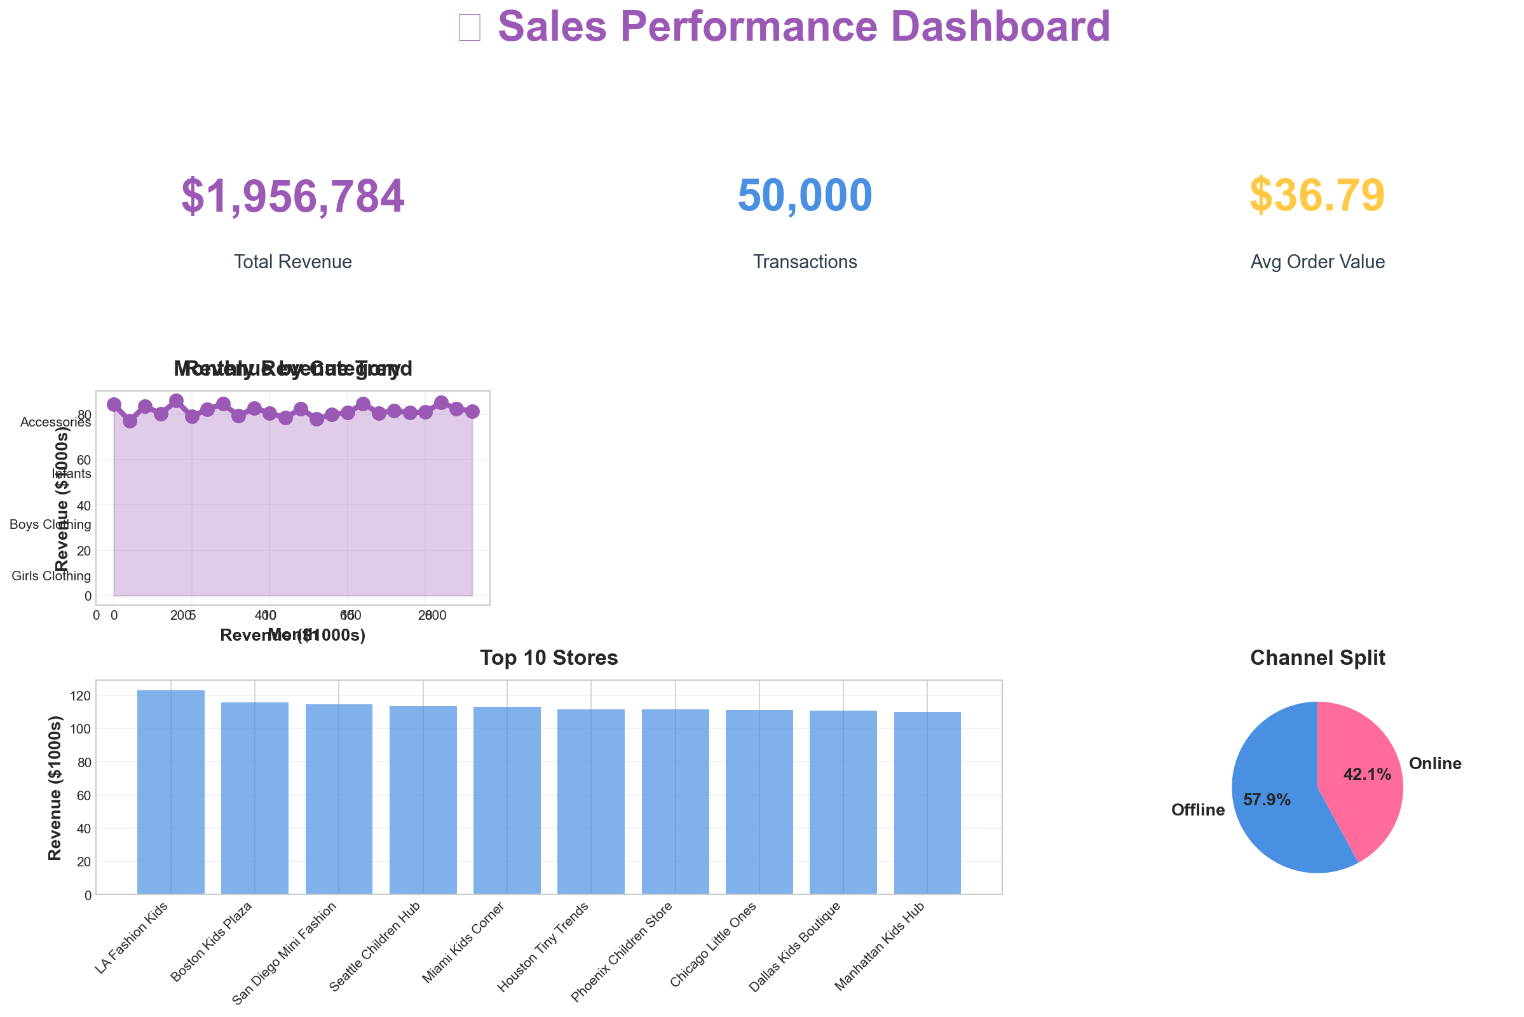Click the Top 10 Stores chart title

tap(549, 657)
